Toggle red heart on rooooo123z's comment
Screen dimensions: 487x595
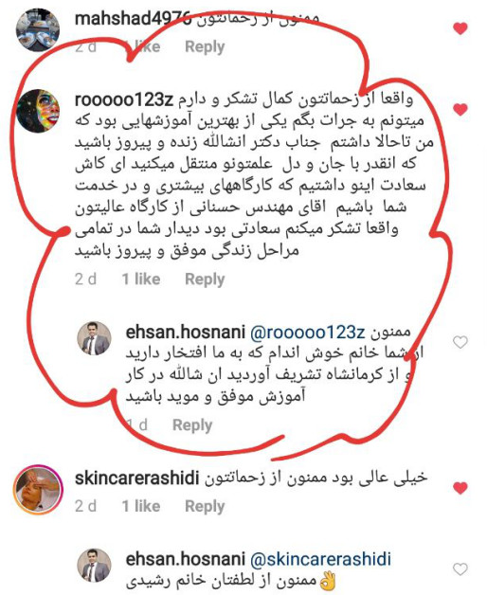(460, 109)
